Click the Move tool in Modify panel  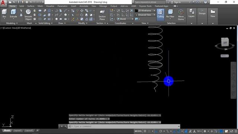tap(82, 11)
